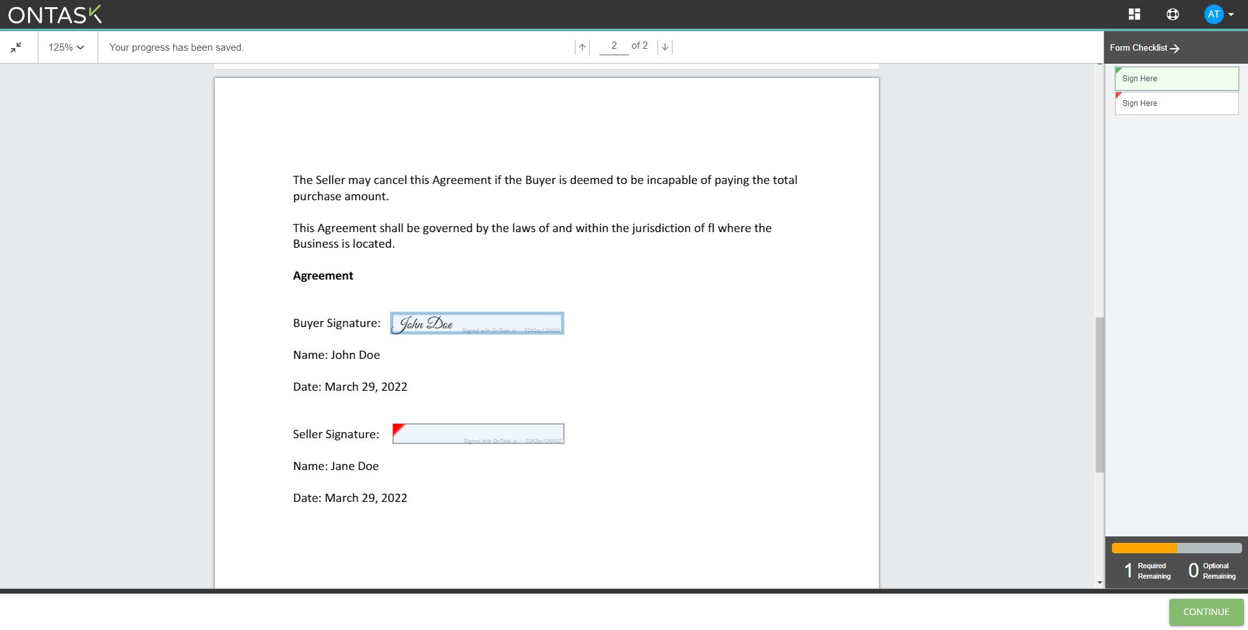Viewport: 1248px width, 630px height.
Task: Click the help lifebuoy icon
Action: (1173, 14)
